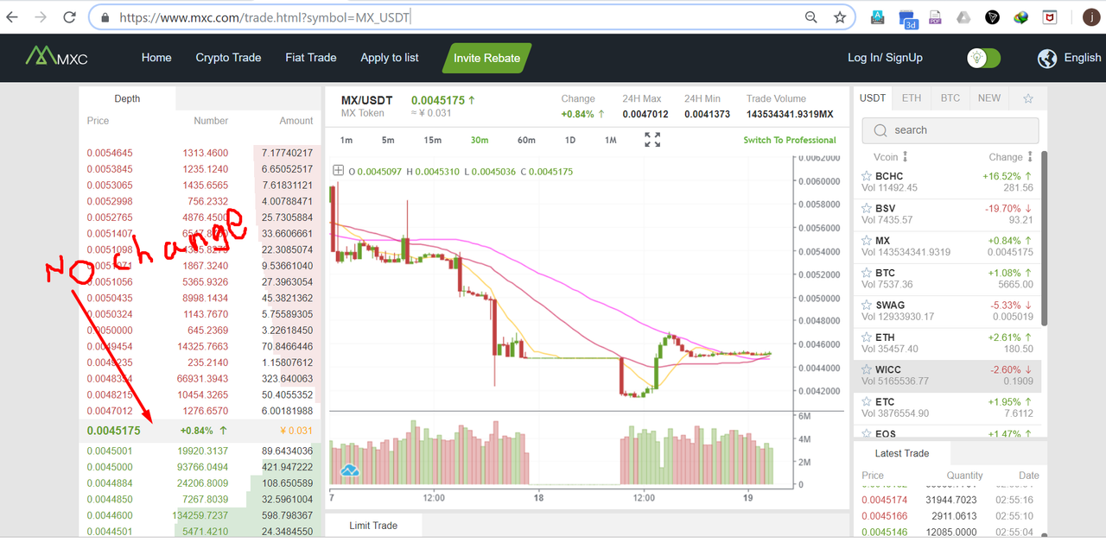This screenshot has height=542, width=1106.
Task: Select the 1D chart interval
Action: 570,140
